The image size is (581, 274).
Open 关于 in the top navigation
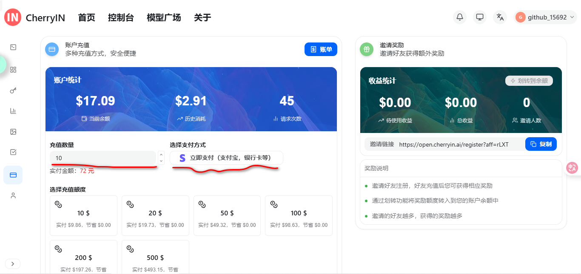coord(202,17)
